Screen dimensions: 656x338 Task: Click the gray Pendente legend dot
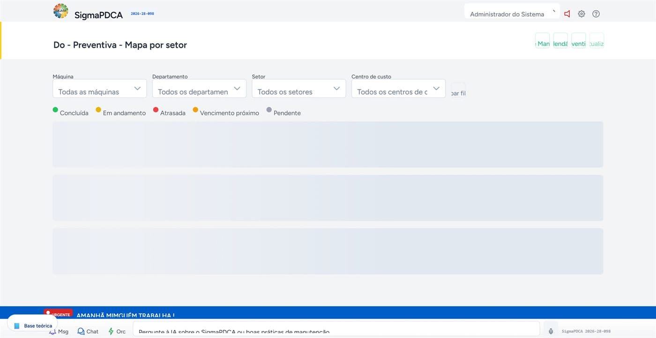point(269,110)
